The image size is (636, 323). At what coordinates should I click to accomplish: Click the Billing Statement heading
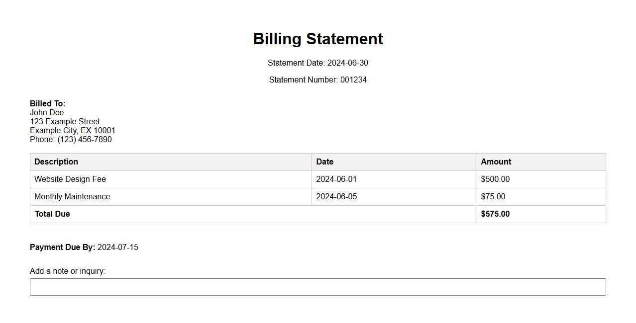(318, 39)
